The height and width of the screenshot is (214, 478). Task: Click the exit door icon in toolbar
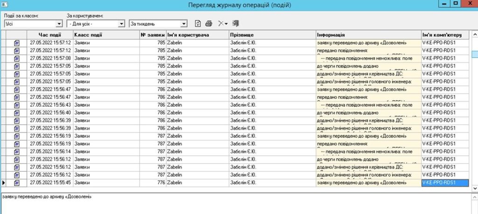click(x=236, y=23)
